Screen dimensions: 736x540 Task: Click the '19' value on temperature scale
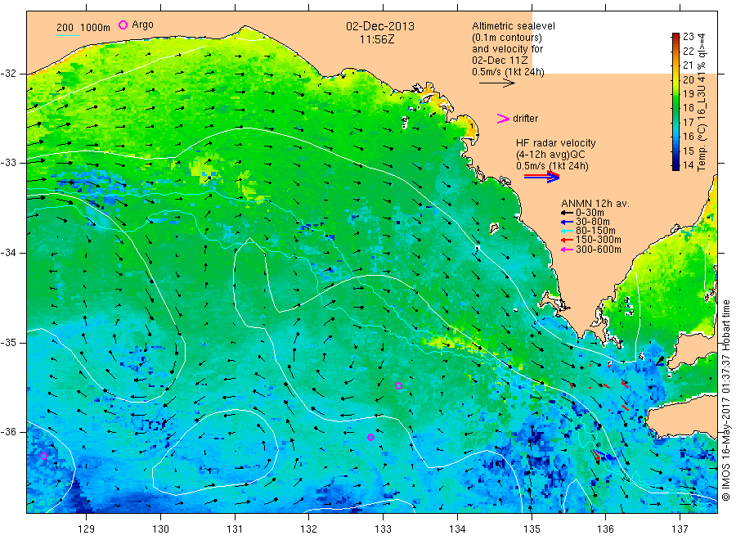(x=688, y=94)
